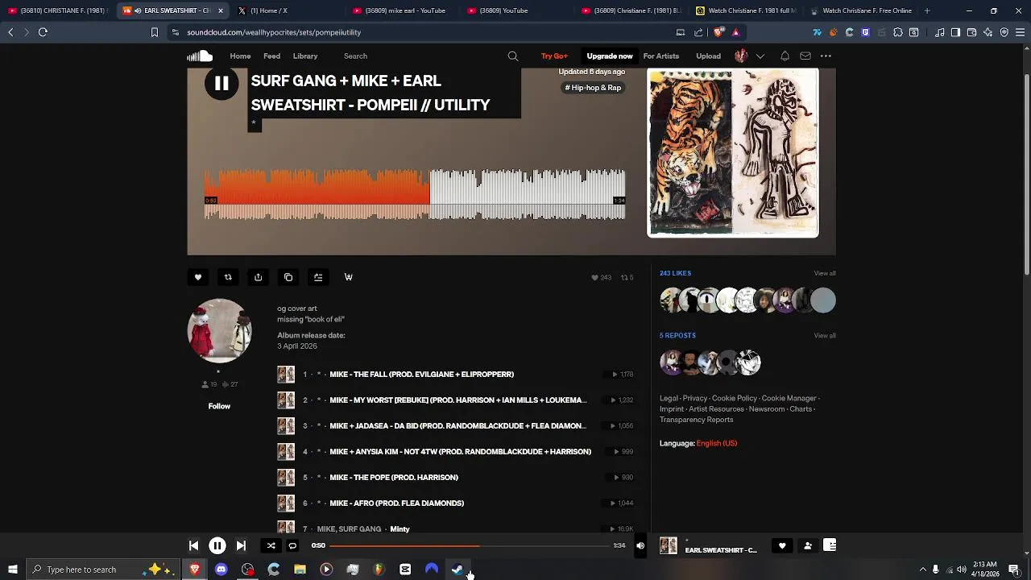View all 243 likes

click(x=825, y=273)
